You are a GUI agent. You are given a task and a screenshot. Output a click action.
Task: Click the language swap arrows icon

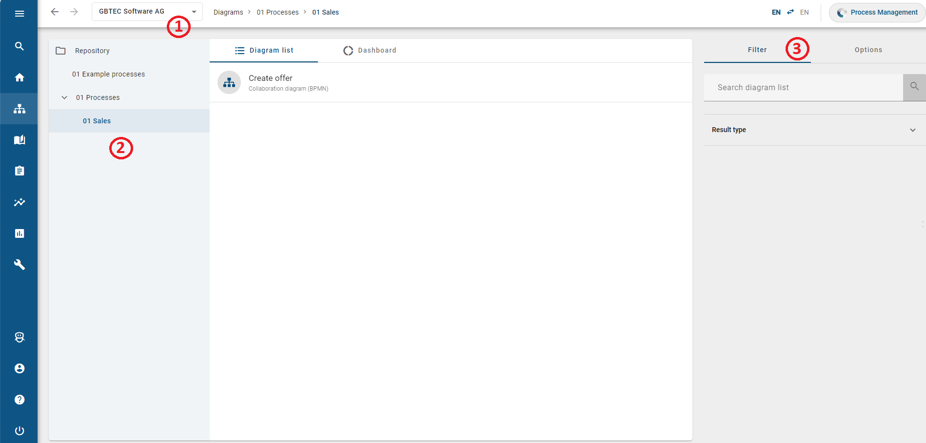(790, 12)
